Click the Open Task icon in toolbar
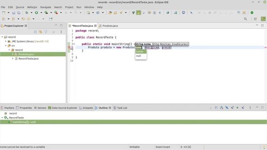The image size is (267, 150). (x=116, y=13)
